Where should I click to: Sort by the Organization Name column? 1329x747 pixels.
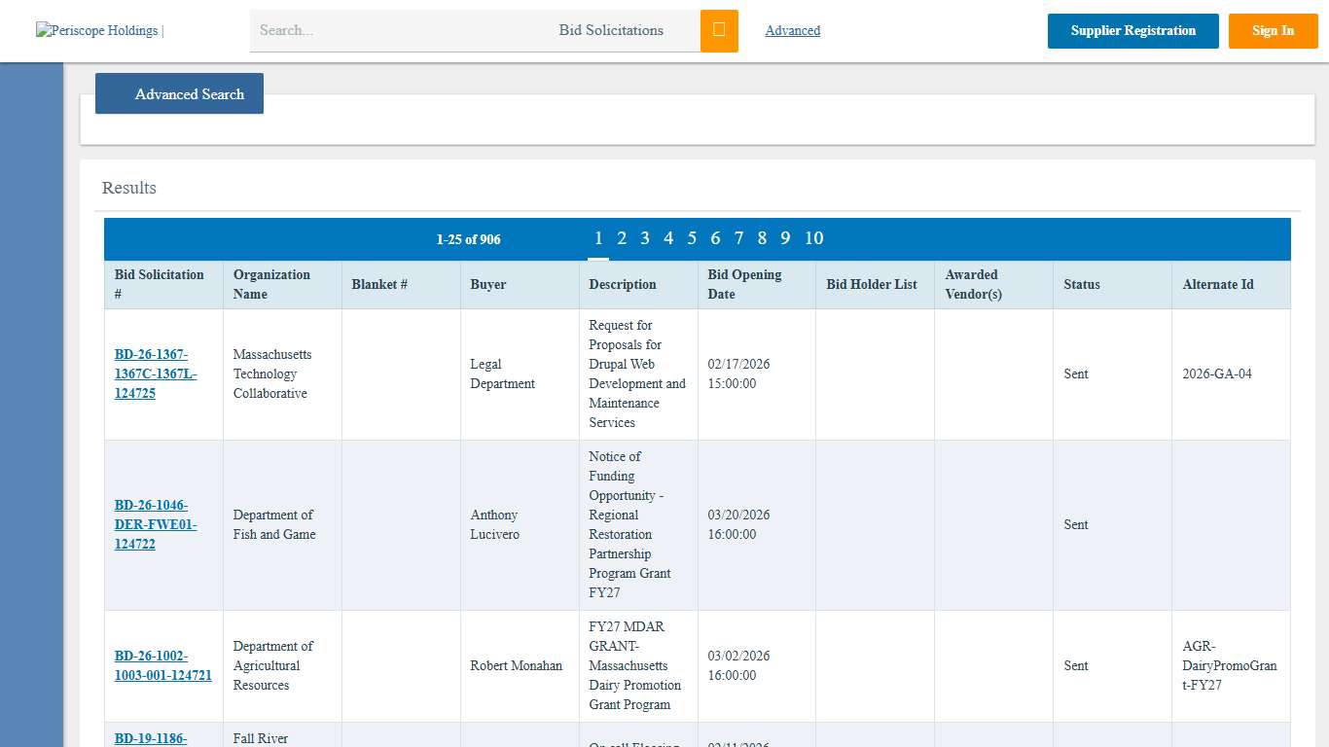click(x=271, y=284)
